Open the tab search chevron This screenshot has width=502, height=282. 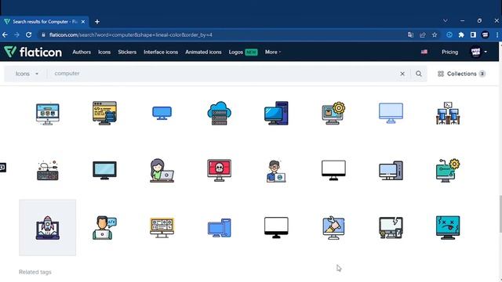click(446, 21)
